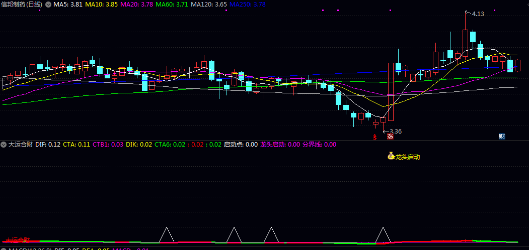Open the dropdown beside 信邦制药(日线) title
Screen dimensions: 529x250
tap(48, 5)
